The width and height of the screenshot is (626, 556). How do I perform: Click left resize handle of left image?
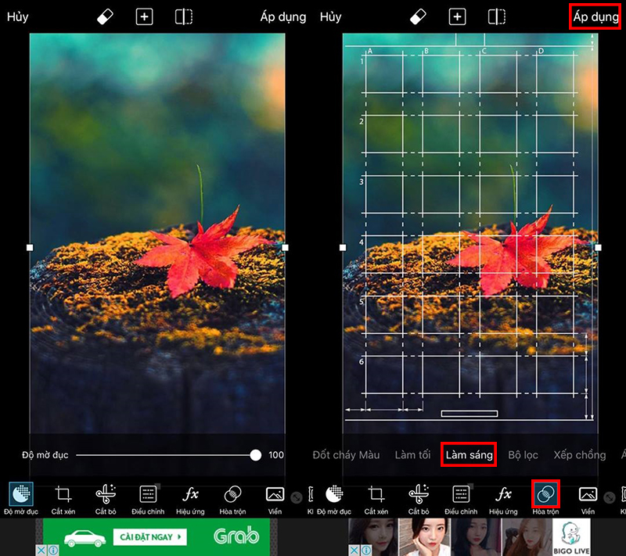30,248
